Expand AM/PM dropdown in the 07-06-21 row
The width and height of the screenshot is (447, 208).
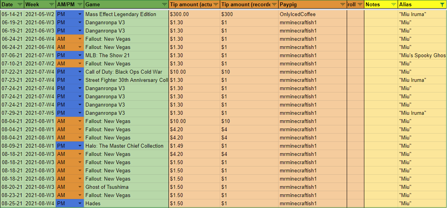coord(80,55)
